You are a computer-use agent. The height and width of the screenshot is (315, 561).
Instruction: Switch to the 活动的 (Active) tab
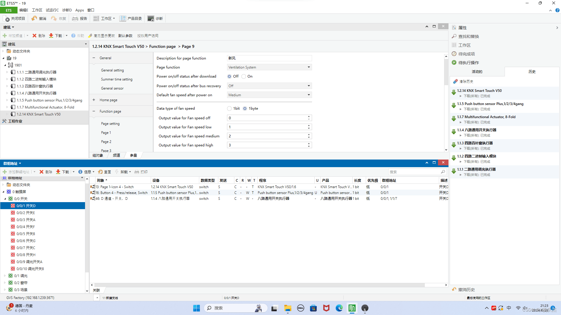click(x=477, y=72)
